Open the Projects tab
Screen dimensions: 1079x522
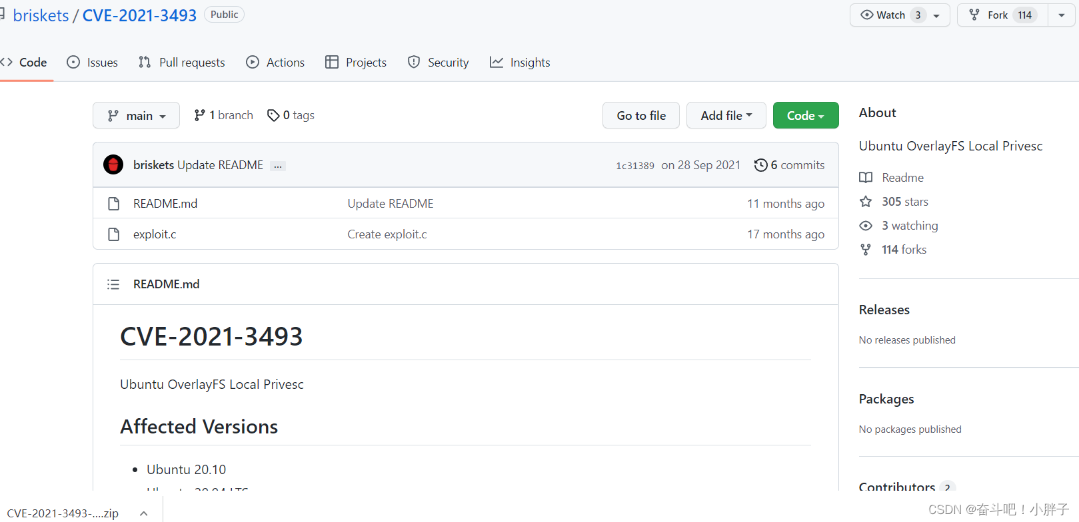[356, 63]
